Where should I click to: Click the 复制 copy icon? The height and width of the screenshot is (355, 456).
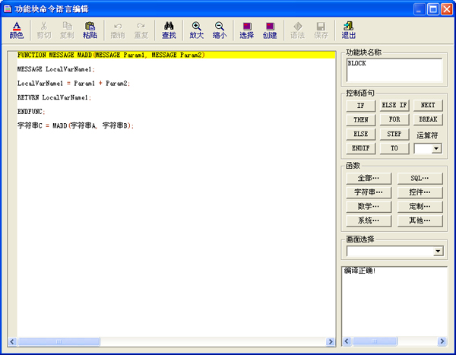coord(67,30)
